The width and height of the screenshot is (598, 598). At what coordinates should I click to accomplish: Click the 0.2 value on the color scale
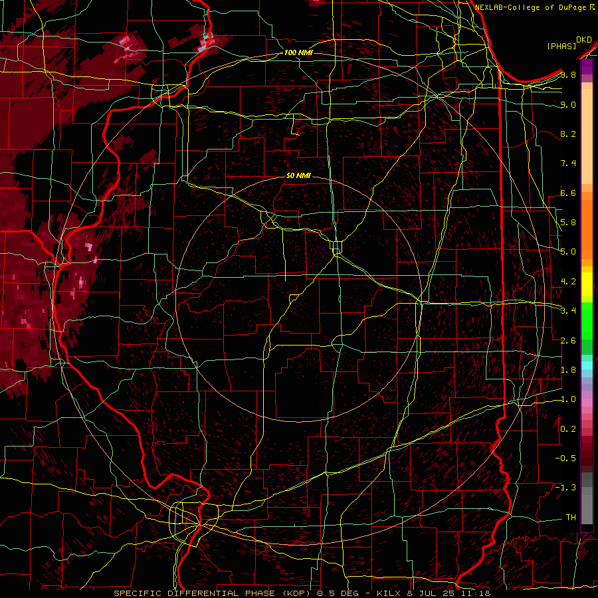[x=568, y=429]
